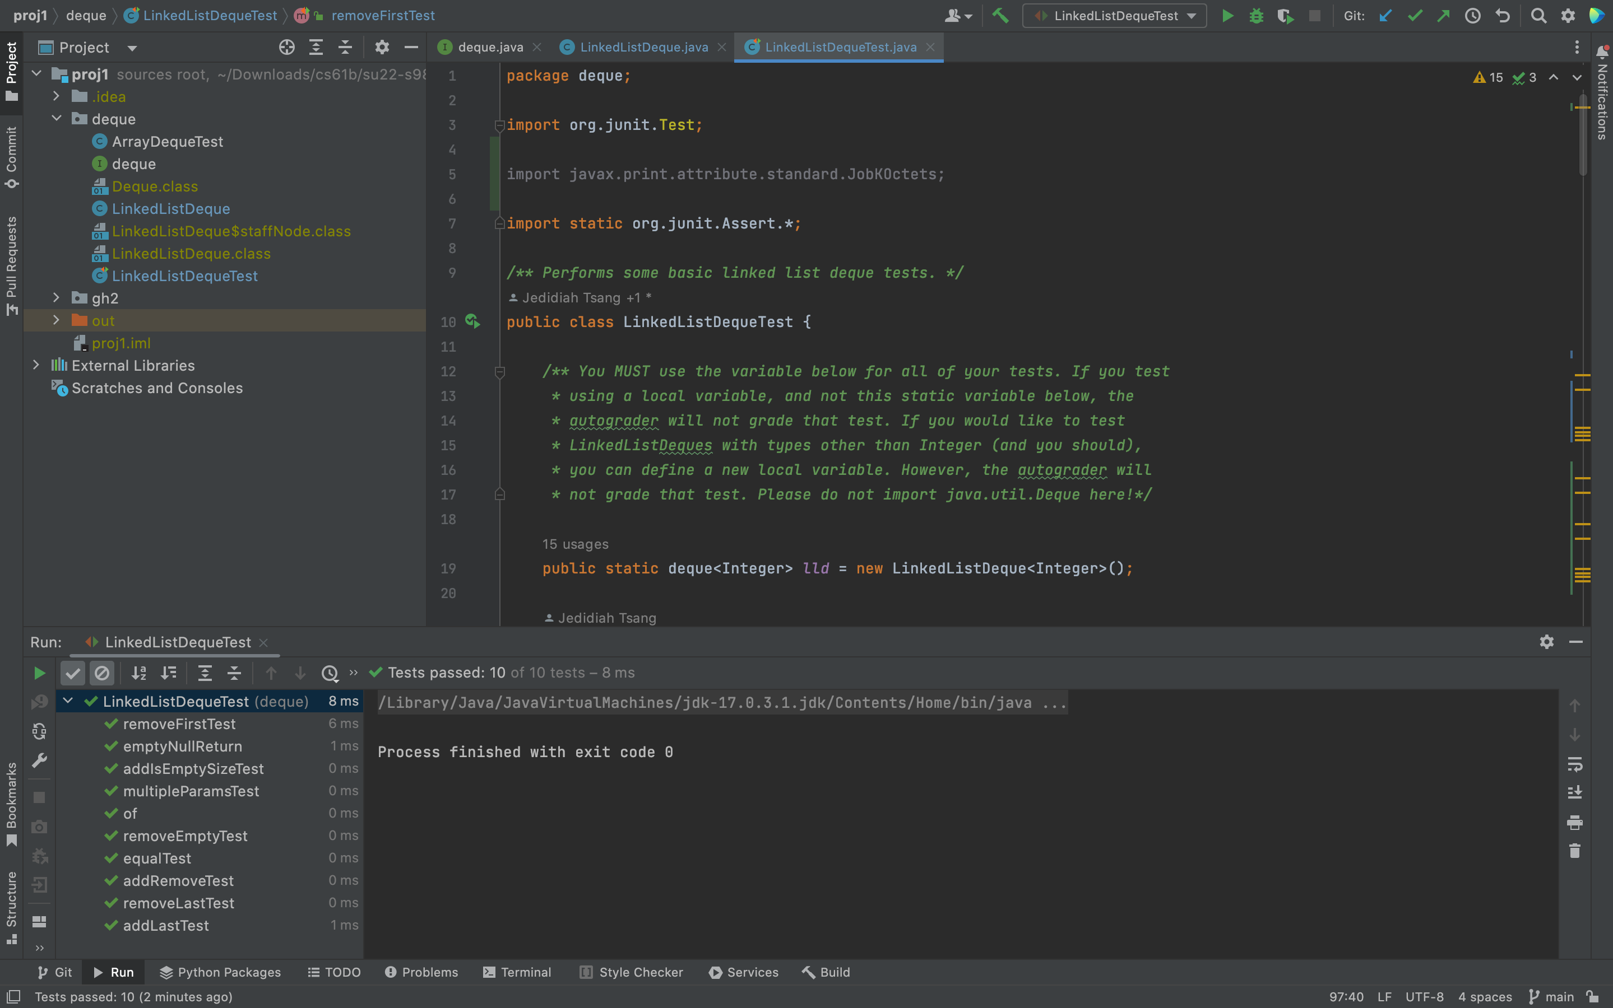1613x1008 pixels.
Task: Click the Build project hammer icon
Action: pos(1000,15)
